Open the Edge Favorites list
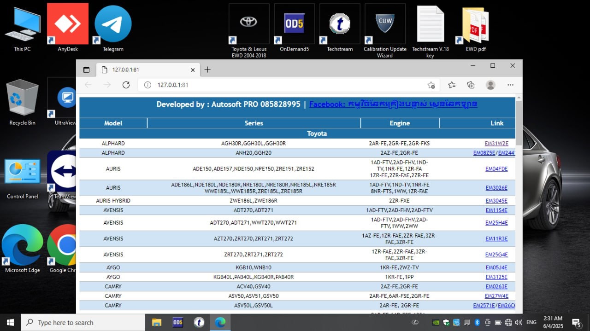Image resolution: width=590 pixels, height=331 pixels. (452, 85)
